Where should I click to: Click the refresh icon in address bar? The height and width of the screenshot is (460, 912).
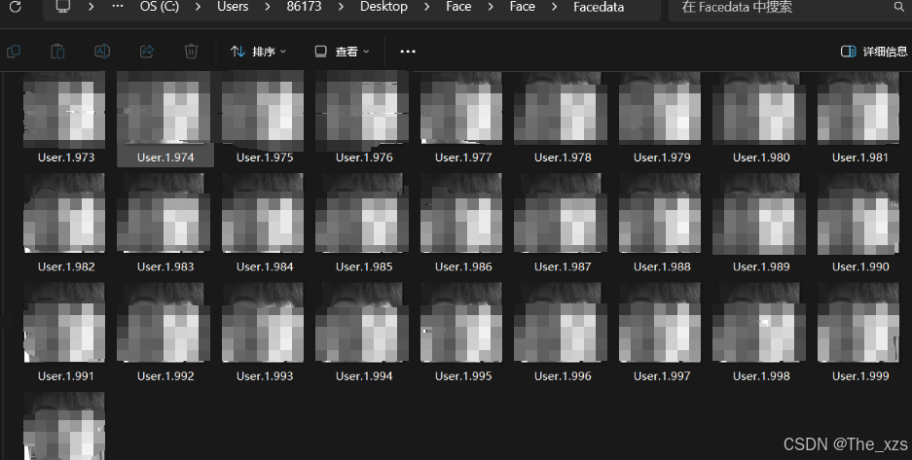tap(16, 7)
